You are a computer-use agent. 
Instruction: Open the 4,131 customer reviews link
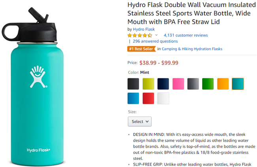tap(186, 35)
